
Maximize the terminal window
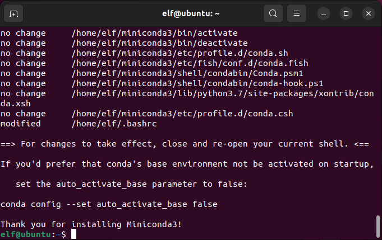(346, 13)
